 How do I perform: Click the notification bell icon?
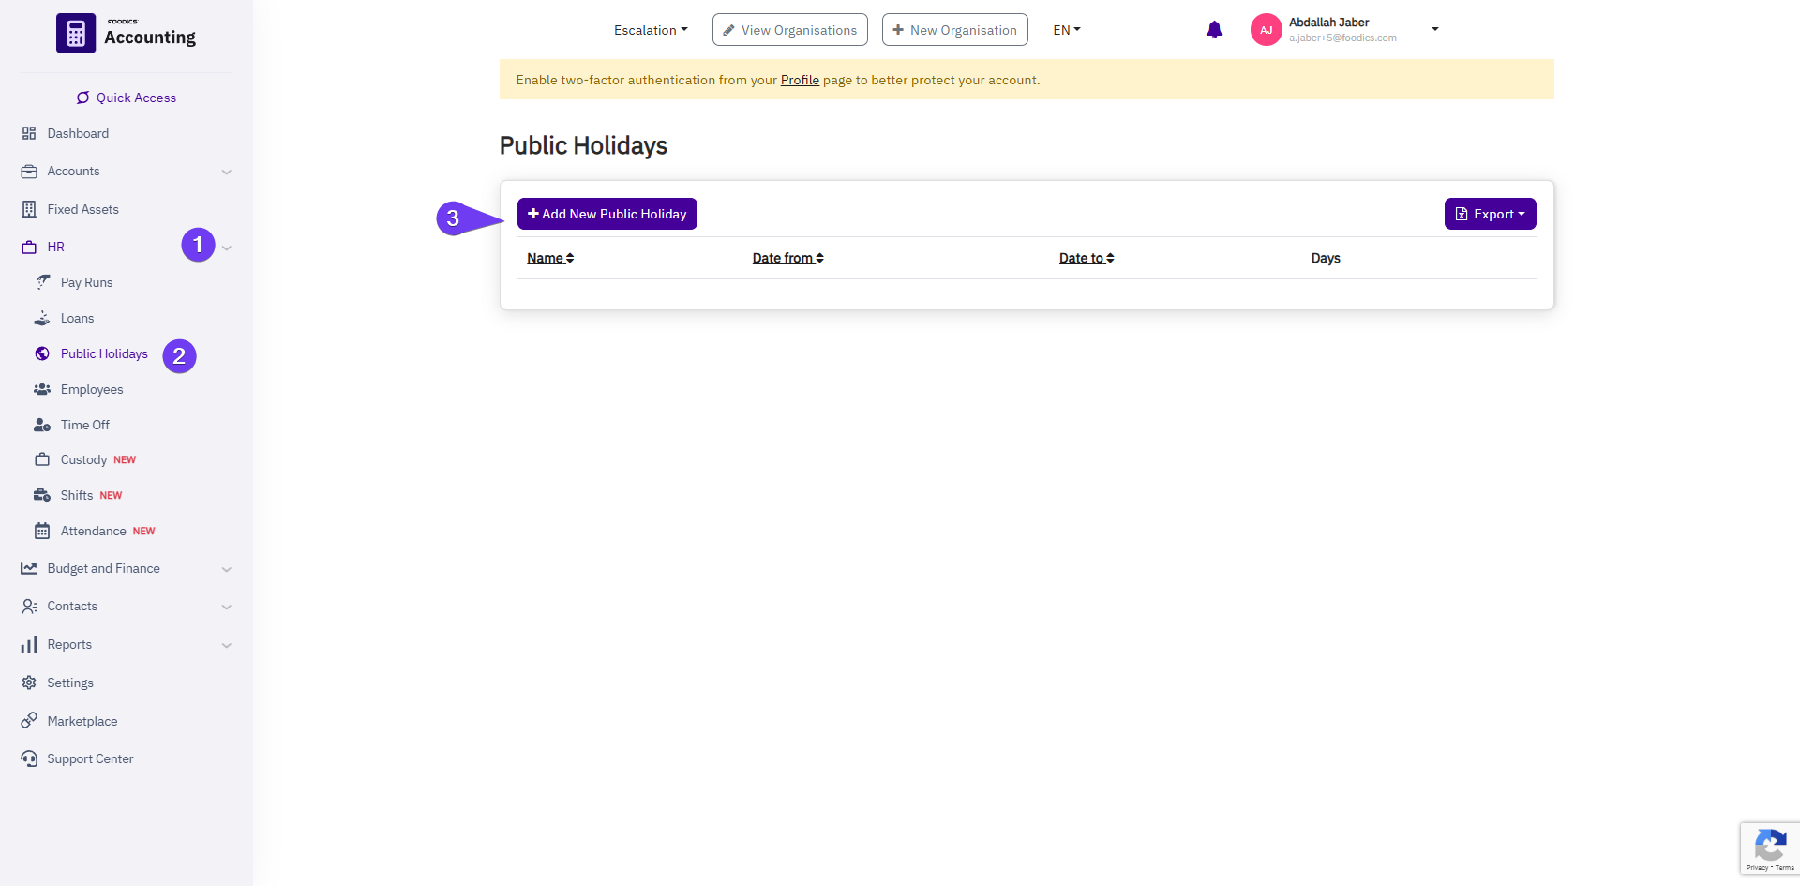1214,30
